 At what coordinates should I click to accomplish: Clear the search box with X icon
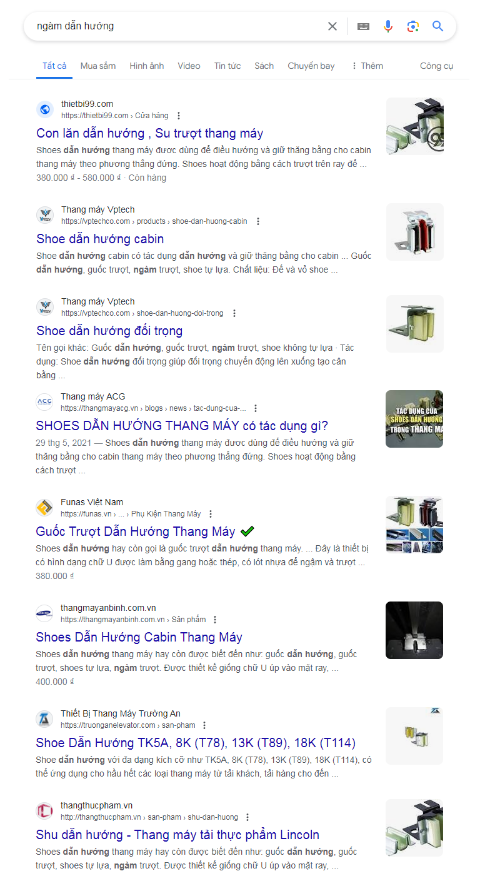332,26
